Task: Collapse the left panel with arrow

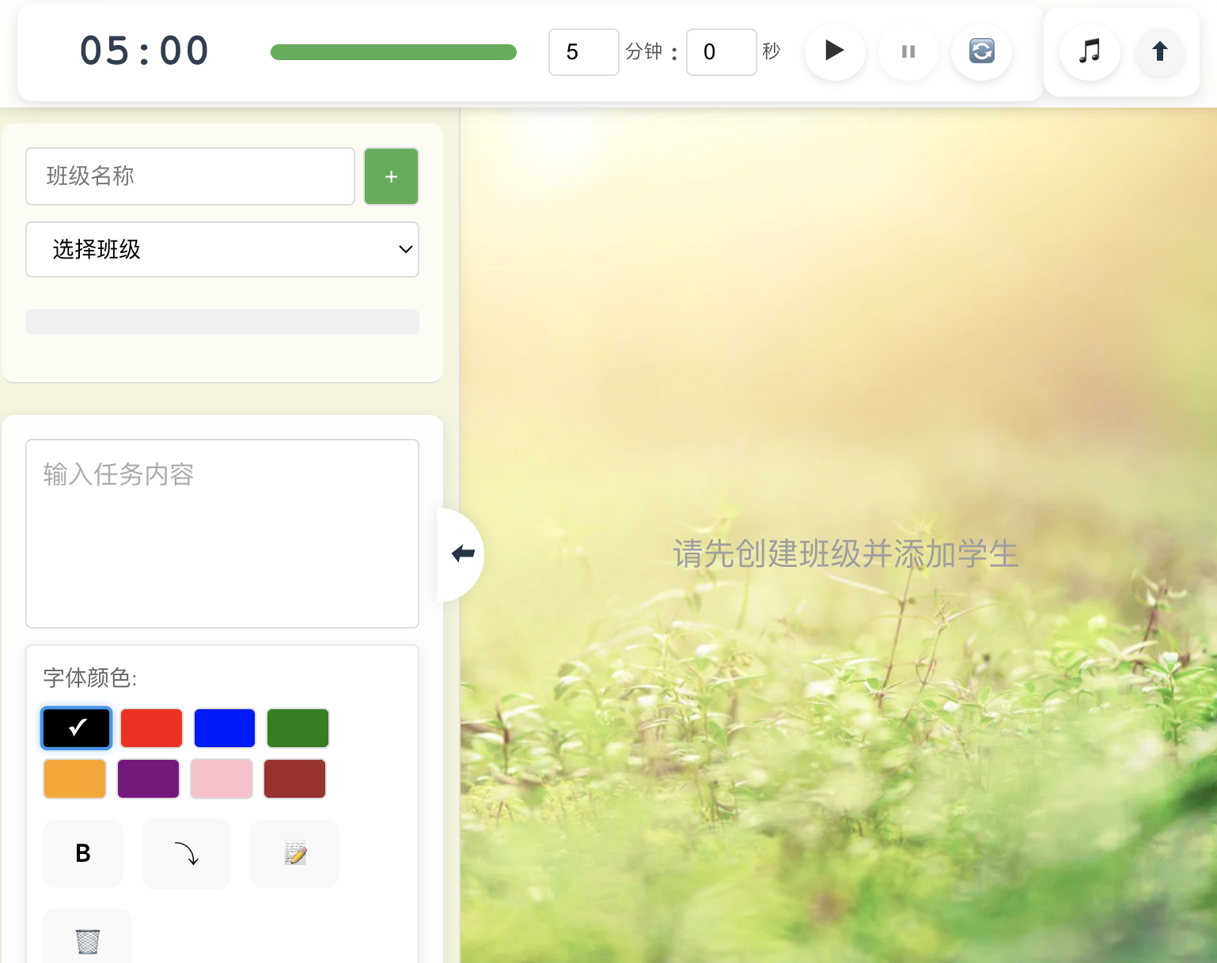Action: tap(463, 553)
